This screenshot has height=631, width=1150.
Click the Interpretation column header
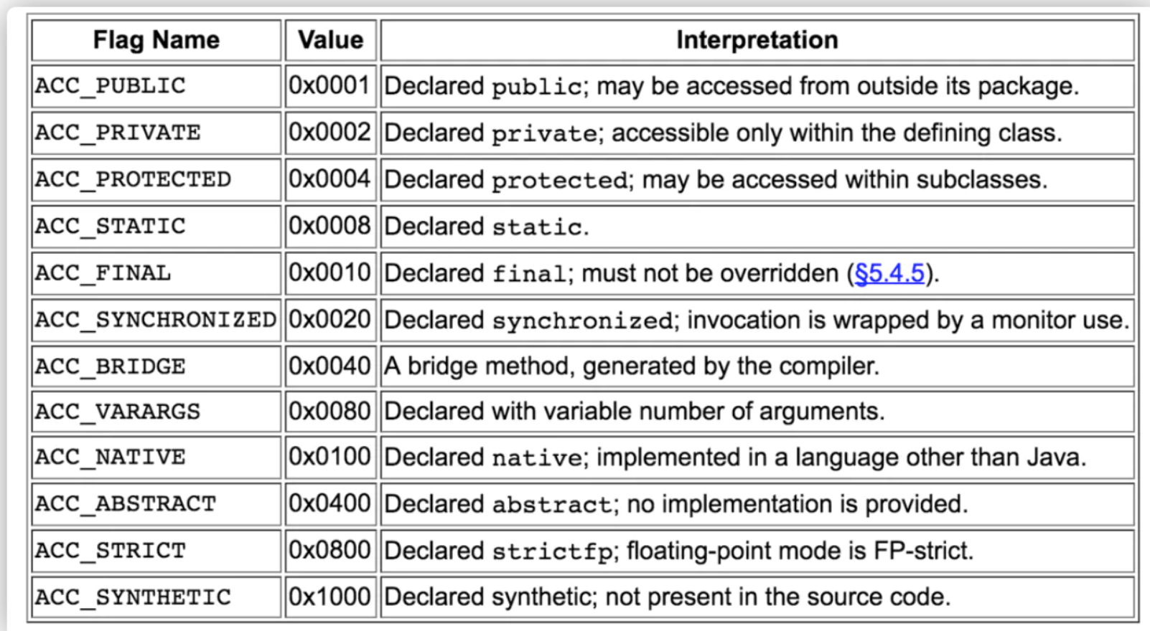tap(757, 40)
